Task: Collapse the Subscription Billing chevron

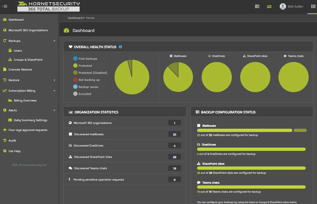Action: point(54,91)
